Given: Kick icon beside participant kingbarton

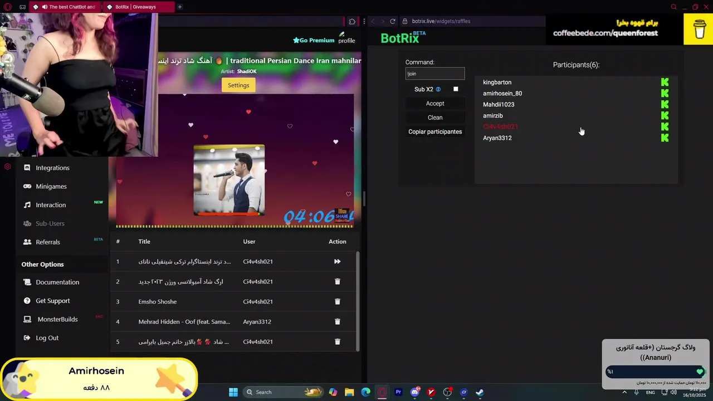Looking at the screenshot, I should tap(665, 82).
